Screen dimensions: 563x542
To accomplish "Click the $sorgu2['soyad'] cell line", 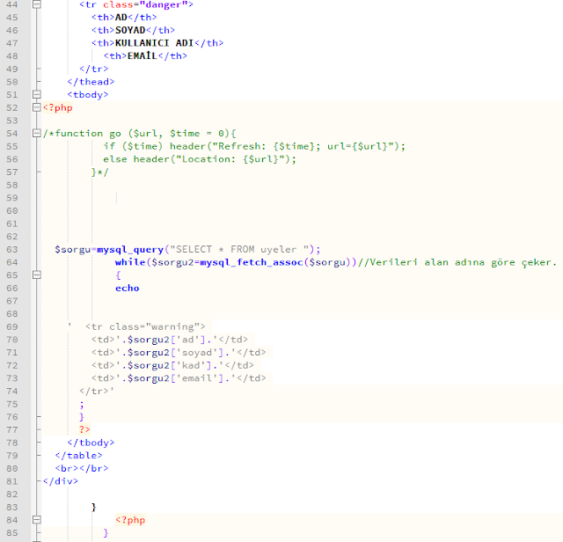I will pyautogui.click(x=179, y=352).
